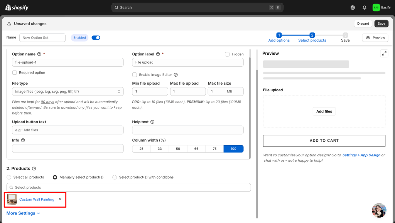The height and width of the screenshot is (223, 395).
Task: Click help icon next to Enable Image Editor
Action: [x=176, y=75]
